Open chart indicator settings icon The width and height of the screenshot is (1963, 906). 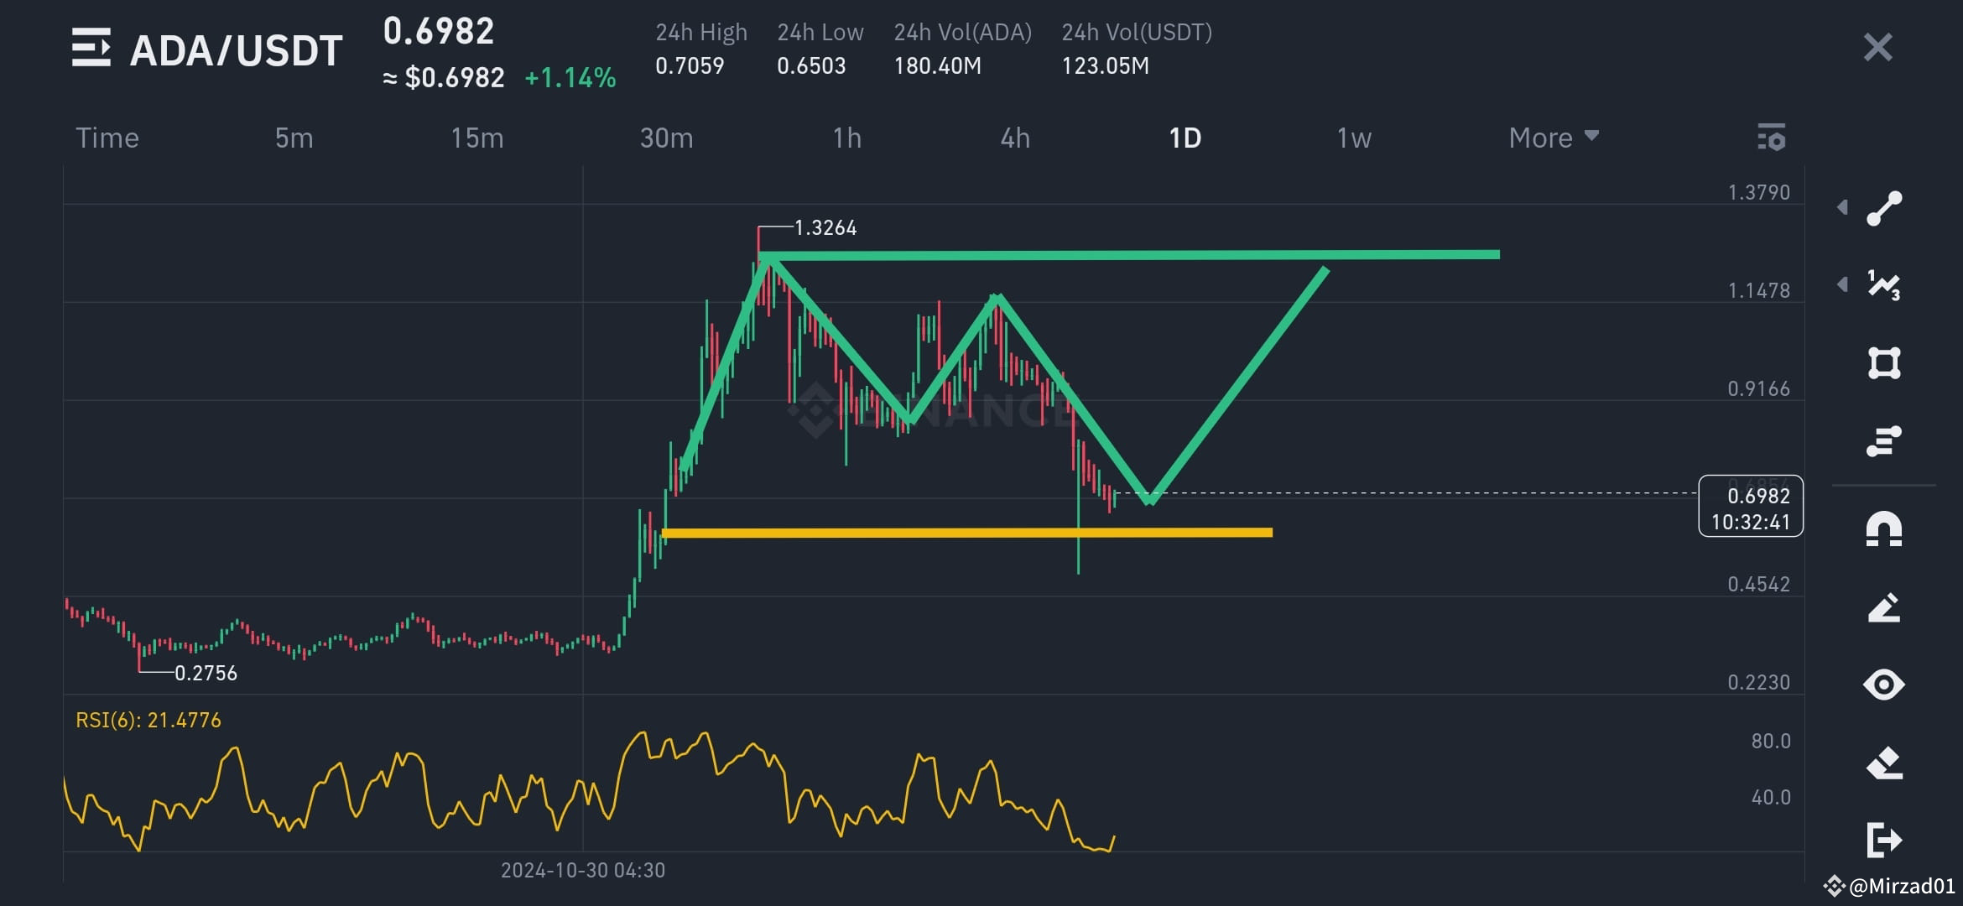(x=1771, y=138)
